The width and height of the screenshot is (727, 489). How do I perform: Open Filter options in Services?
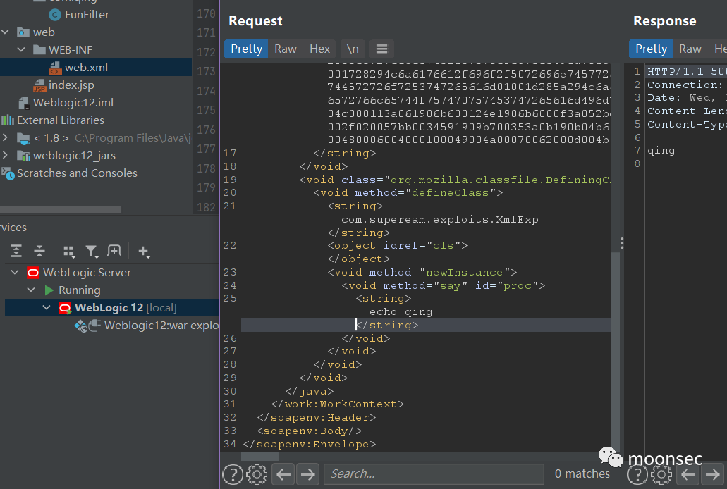(92, 252)
